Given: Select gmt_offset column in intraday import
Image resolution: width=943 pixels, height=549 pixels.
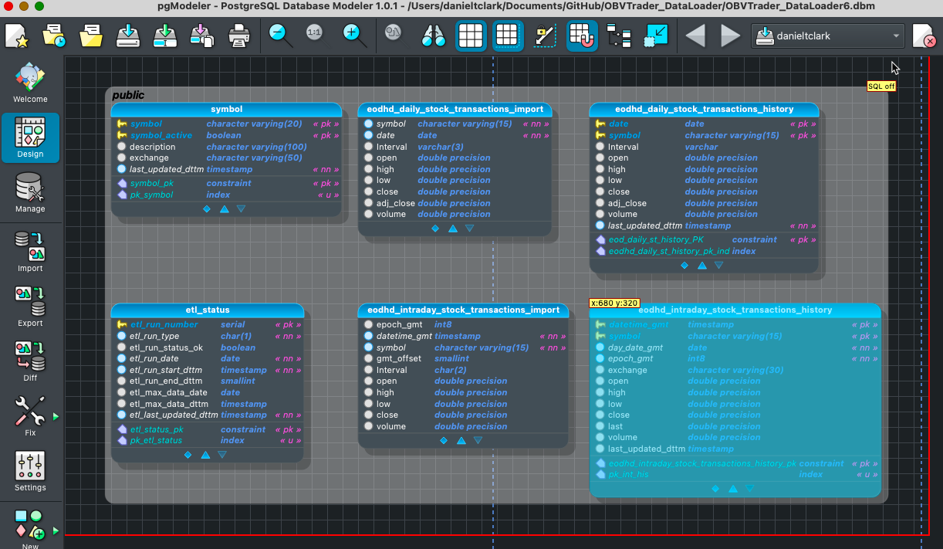Looking at the screenshot, I should pyautogui.click(x=464, y=358).
